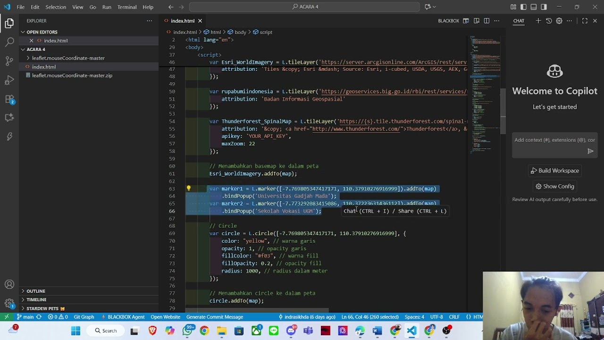Change the CRLF end of line sequence
Viewport: 604px width, 340px height.
point(454,317)
